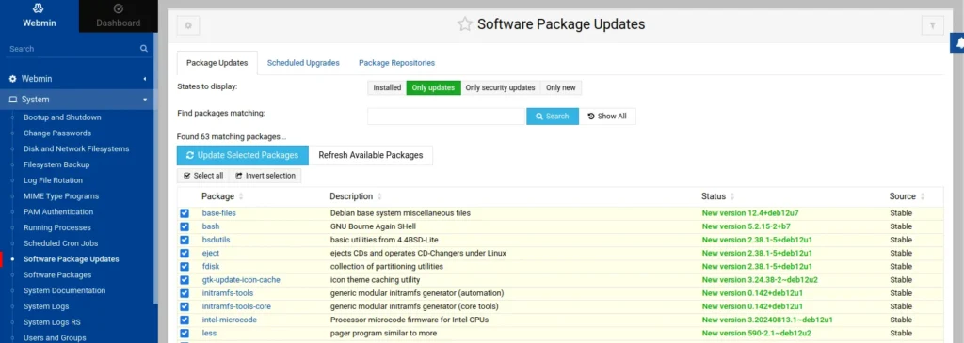Uncheck the eject package checkbox
Screen dimensions: 964x343
tap(185, 254)
